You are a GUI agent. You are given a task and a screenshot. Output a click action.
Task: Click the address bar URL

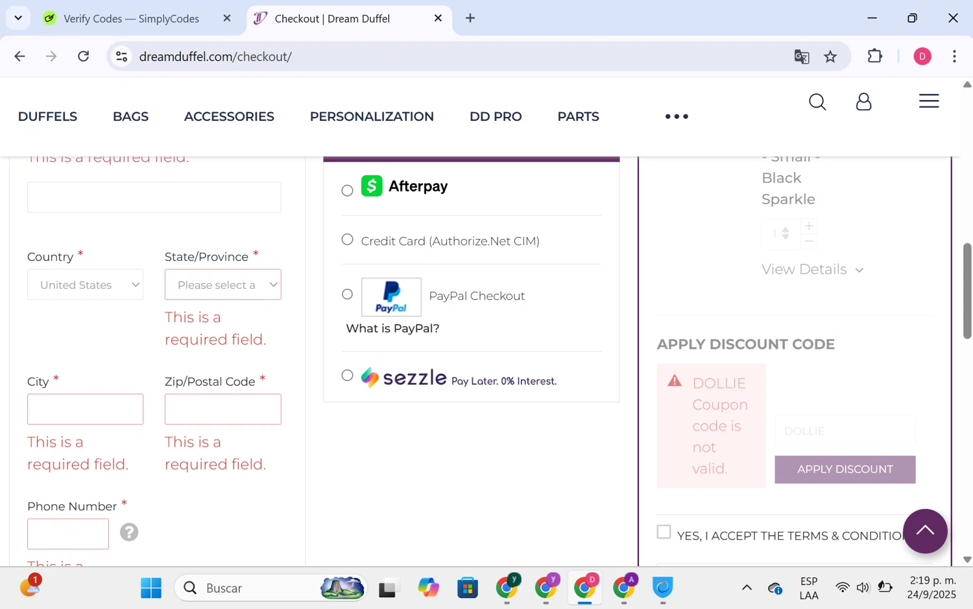click(215, 56)
